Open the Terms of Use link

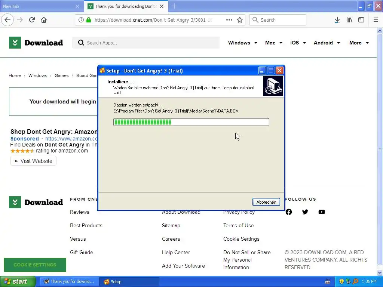pos(239,225)
